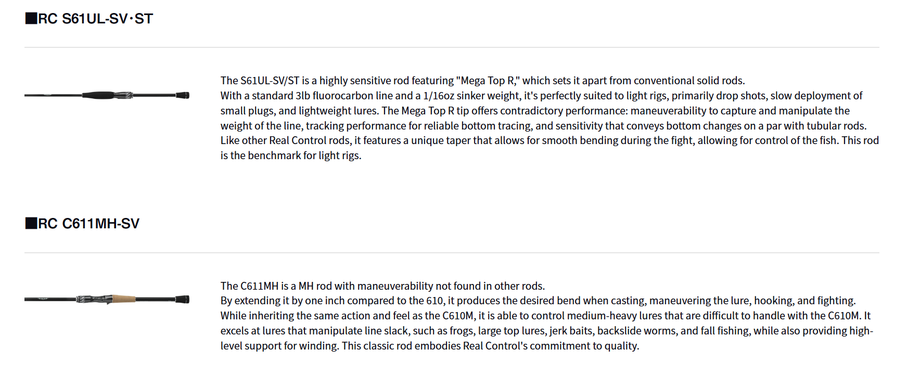The image size is (907, 388).
Task: Click the divider line under the S61UL heading
Action: point(452,47)
